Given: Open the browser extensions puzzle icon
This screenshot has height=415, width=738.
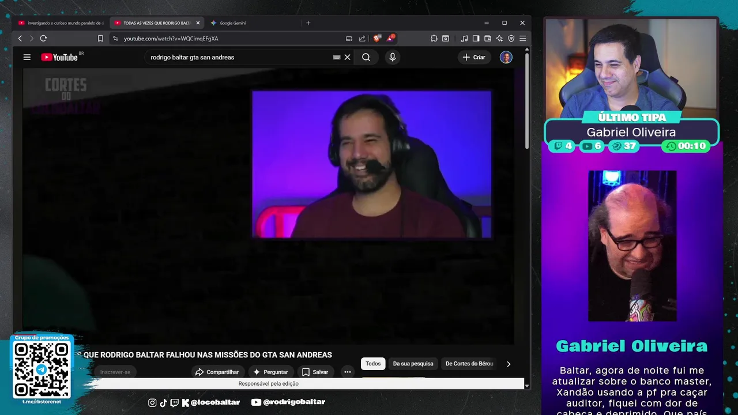Looking at the screenshot, I should 434,39.
